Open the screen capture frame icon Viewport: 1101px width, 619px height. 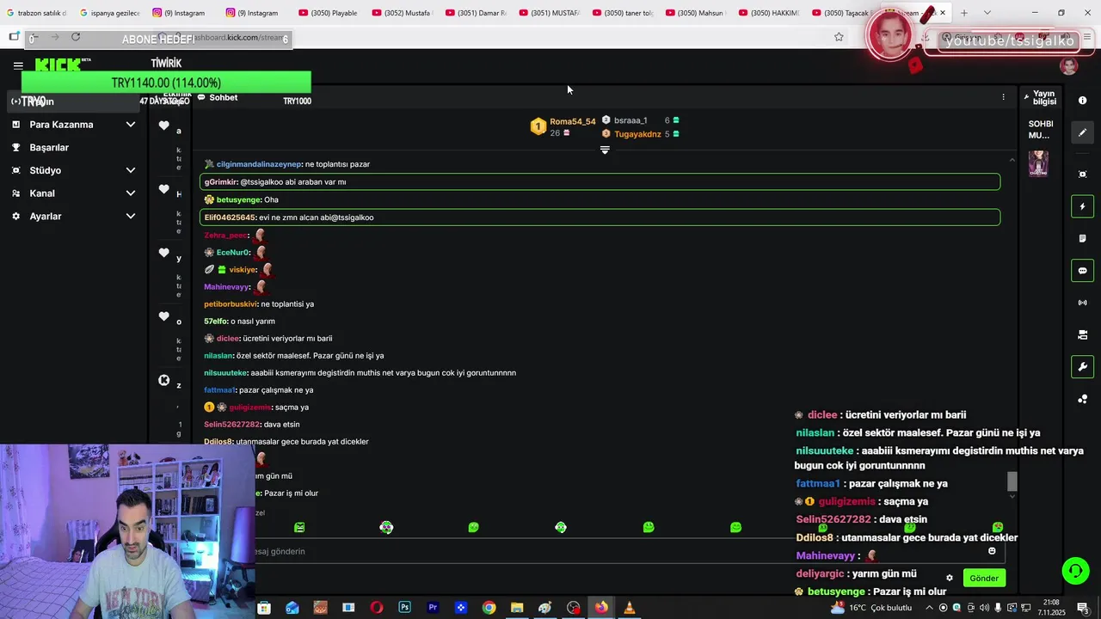(1082, 175)
